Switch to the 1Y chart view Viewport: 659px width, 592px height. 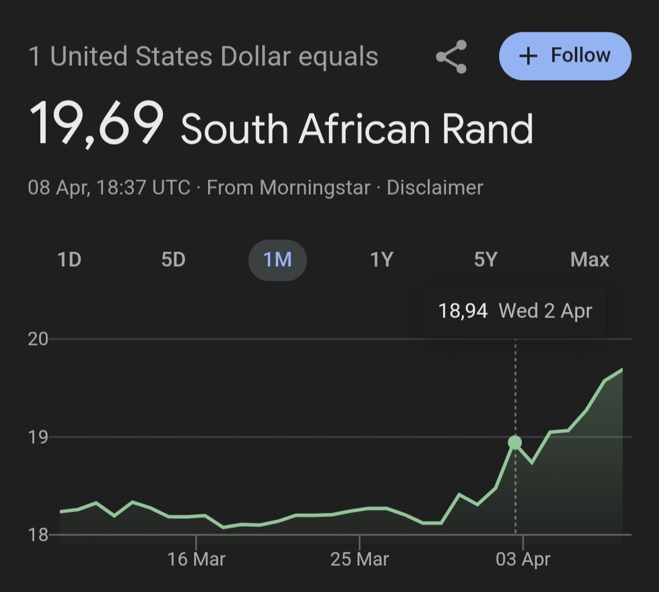pyautogui.click(x=381, y=259)
